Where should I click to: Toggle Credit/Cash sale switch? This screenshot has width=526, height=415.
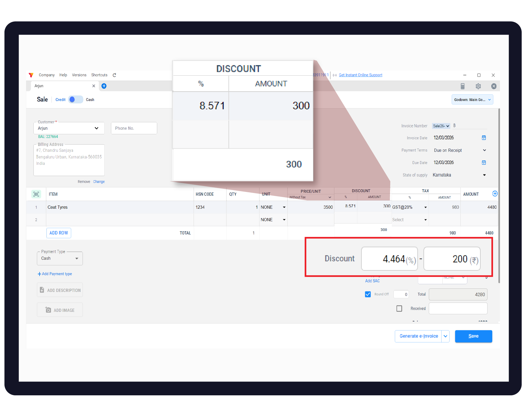pyautogui.click(x=76, y=100)
